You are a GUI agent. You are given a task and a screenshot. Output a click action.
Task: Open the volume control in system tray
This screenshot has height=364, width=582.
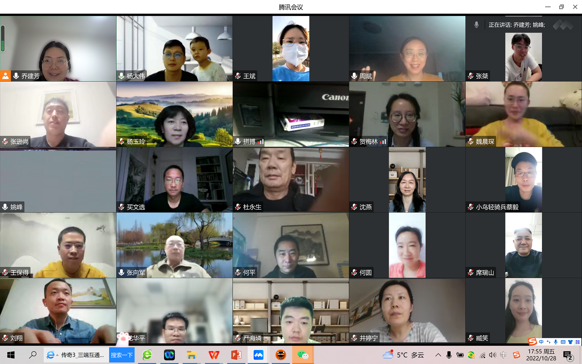coord(493,355)
